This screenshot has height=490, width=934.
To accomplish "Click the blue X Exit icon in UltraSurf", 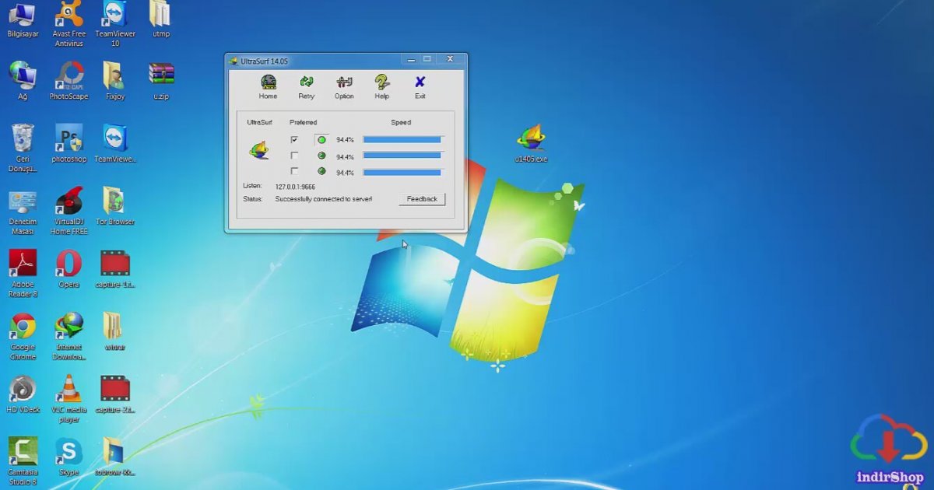I will point(420,82).
